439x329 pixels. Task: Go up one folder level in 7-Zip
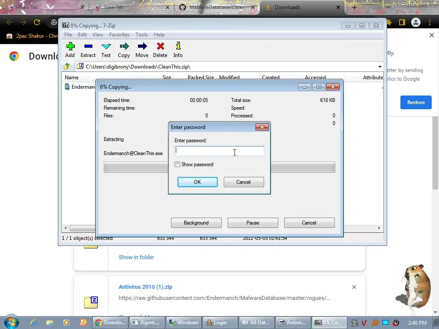tap(67, 66)
